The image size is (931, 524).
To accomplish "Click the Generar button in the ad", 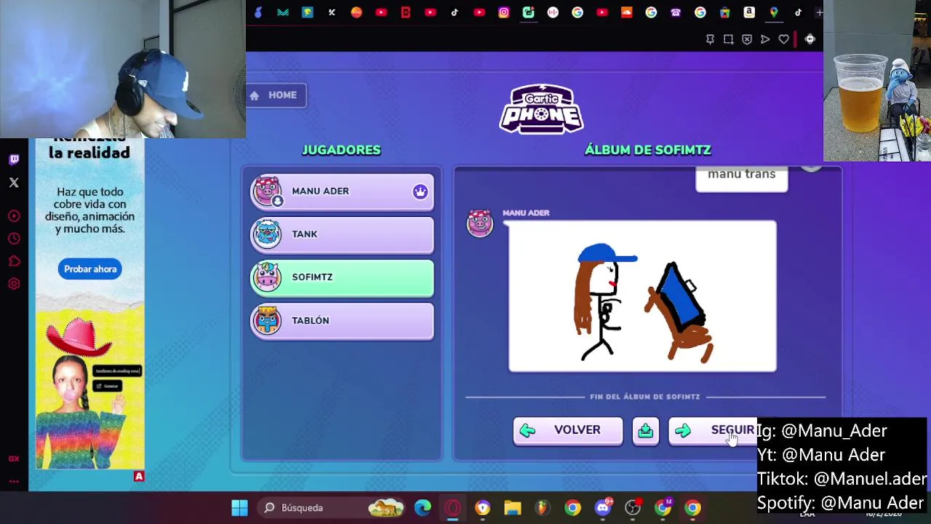I will tap(108, 386).
